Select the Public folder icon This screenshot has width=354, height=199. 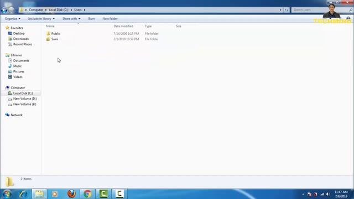(x=48, y=34)
